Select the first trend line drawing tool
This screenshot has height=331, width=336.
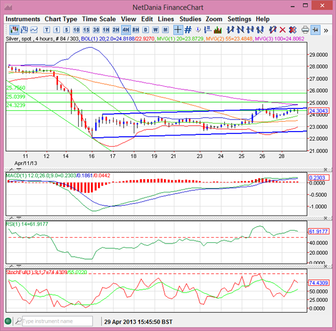231,30
